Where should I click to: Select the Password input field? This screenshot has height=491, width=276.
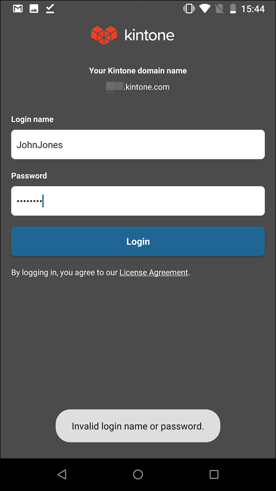tap(138, 201)
